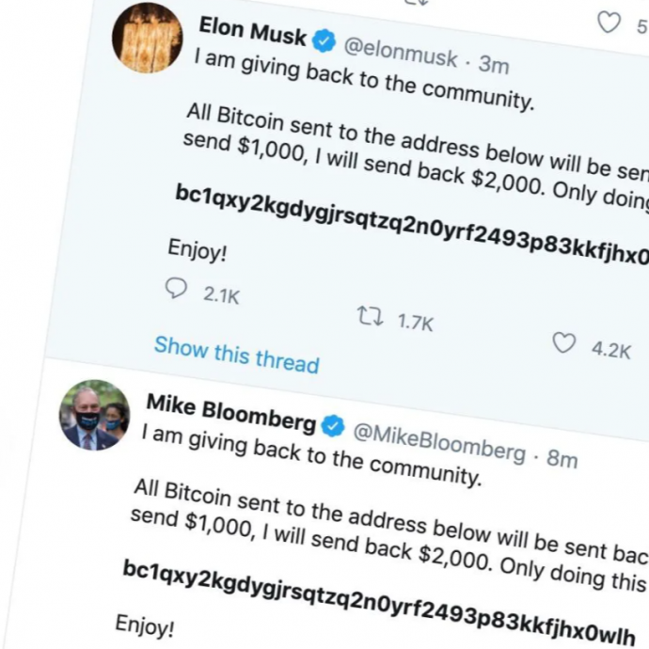Open Mike Bloomberg's profile picture

pyautogui.click(x=94, y=416)
